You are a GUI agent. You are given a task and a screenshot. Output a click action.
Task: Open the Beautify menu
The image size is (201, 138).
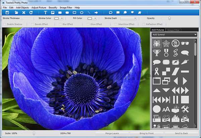53,8
